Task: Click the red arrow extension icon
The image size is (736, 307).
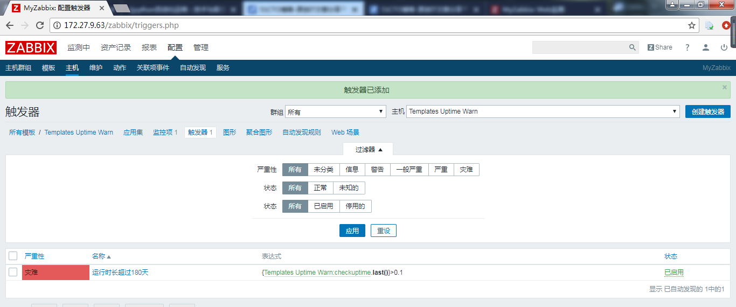Action: [726, 25]
